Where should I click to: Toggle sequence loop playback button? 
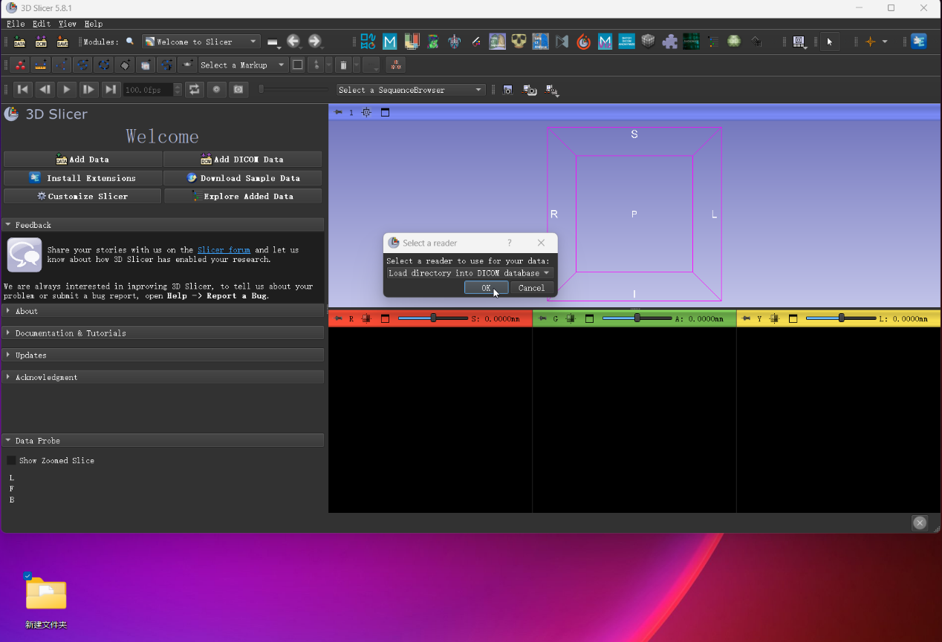coord(194,89)
